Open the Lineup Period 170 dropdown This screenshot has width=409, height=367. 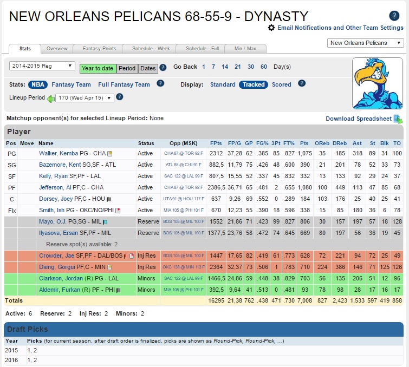tap(85, 98)
